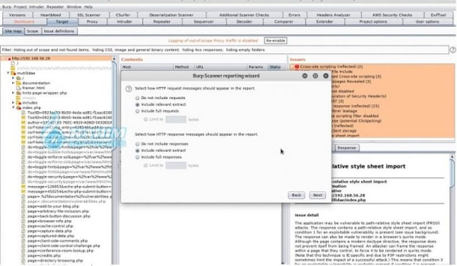The image size is (457, 266).
Task: Click the folder icon next to documentation
Action: coord(19,83)
